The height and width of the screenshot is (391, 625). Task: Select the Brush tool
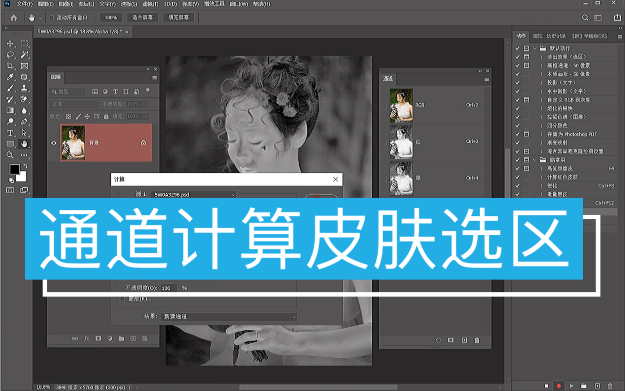pos(10,88)
